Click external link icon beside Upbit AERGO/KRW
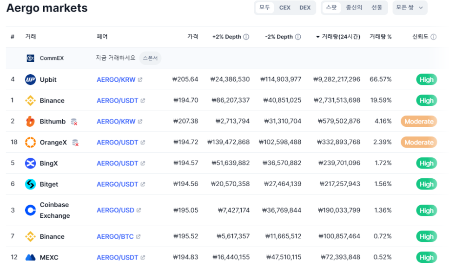 click(140, 79)
